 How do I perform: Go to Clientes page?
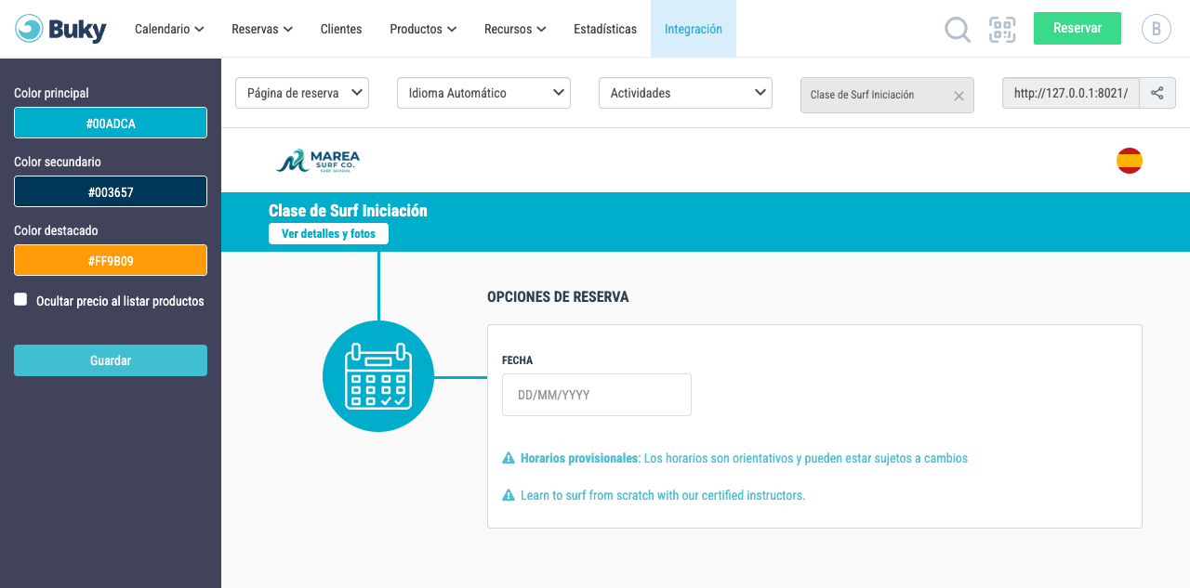tap(341, 29)
